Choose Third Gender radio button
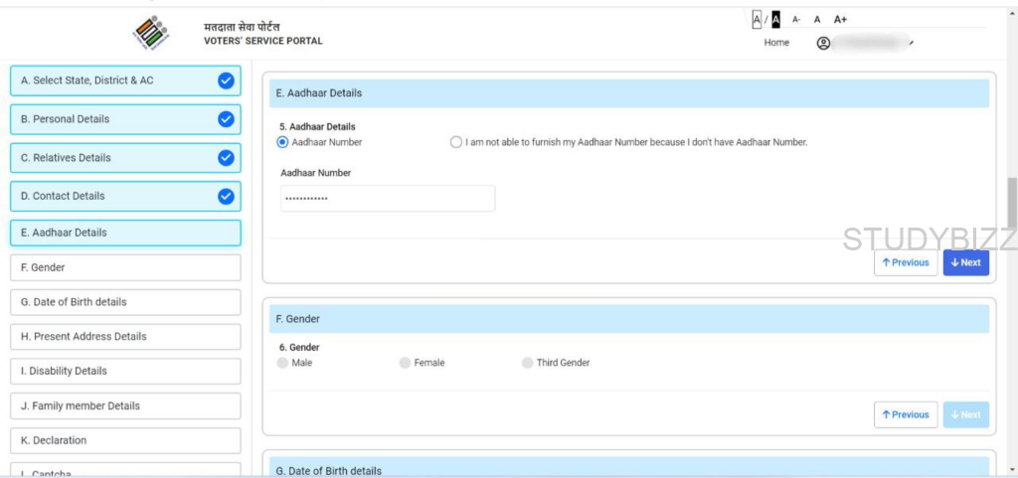This screenshot has width=1018, height=478. 528,363
